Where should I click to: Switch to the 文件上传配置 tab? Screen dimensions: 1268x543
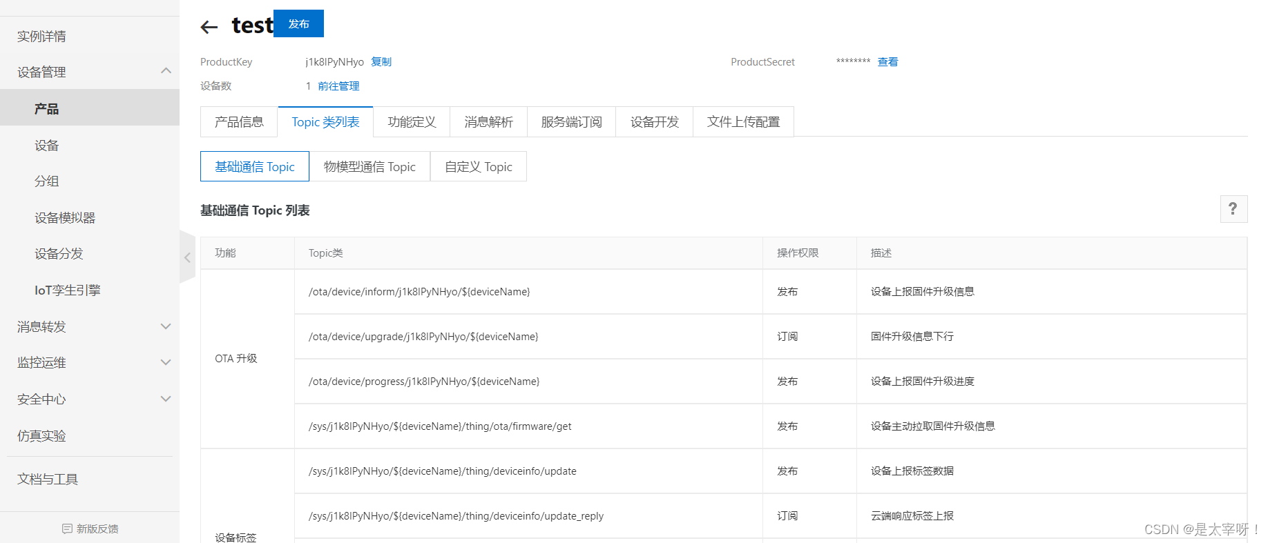tap(743, 122)
